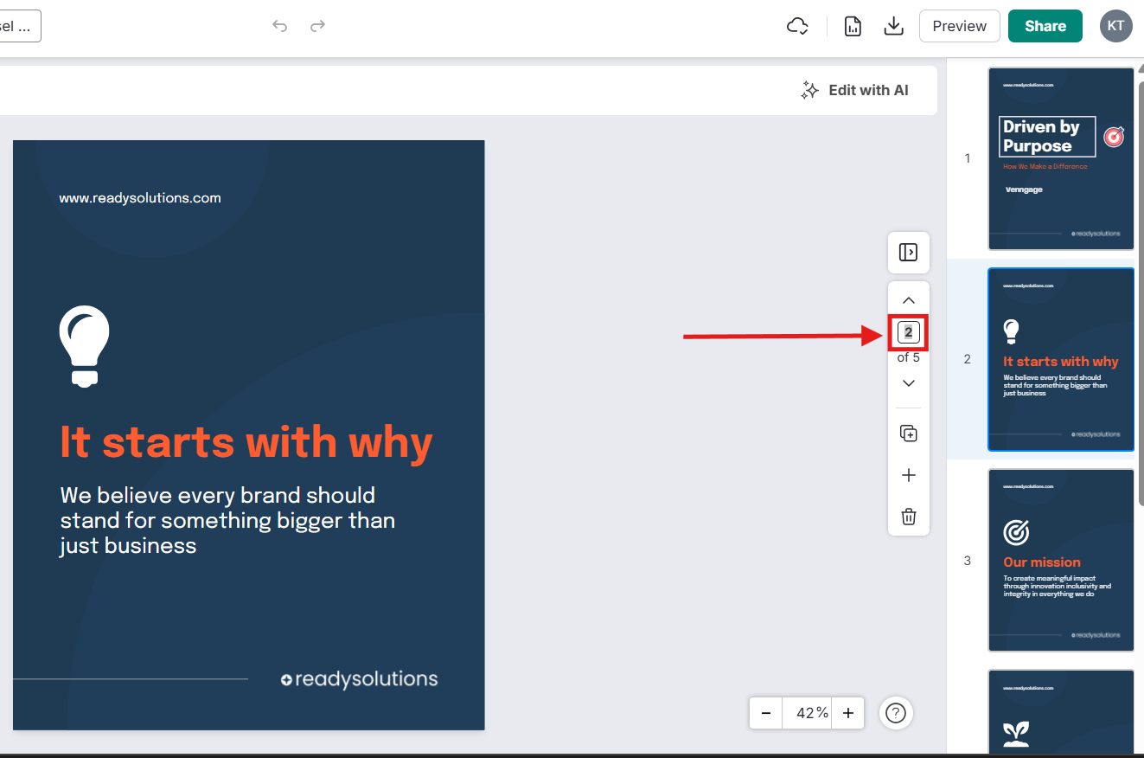
Task: Click the redo arrow icon
Action: [x=317, y=26]
